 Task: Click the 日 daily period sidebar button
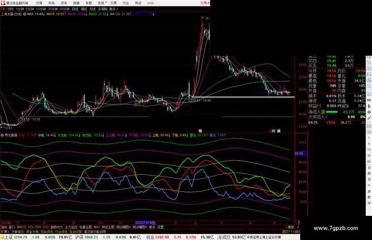pyautogui.click(x=369, y=168)
